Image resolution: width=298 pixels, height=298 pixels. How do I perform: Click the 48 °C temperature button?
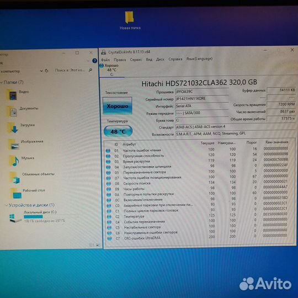118,131
